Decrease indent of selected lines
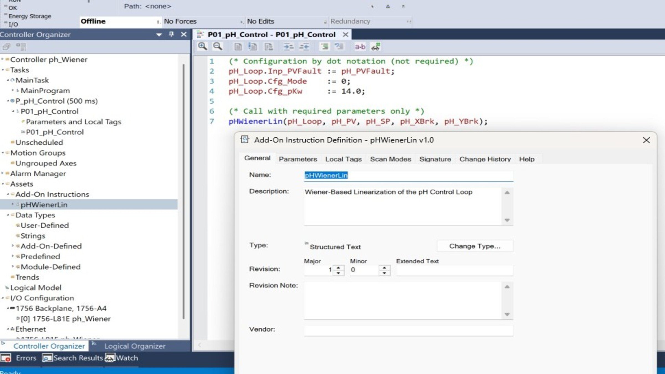The width and height of the screenshot is (665, 374). 304,47
